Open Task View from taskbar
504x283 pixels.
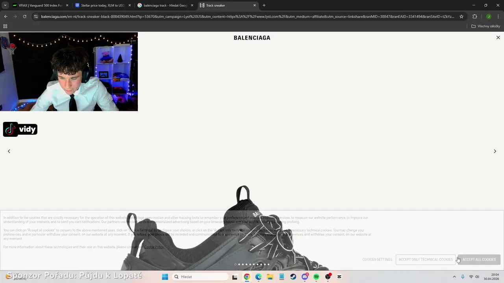coord(235,277)
